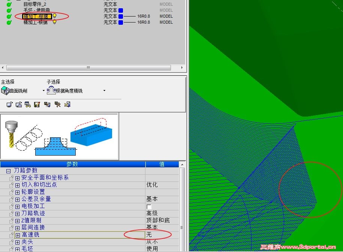
Task: Click the 值 column header
Action: point(162,164)
